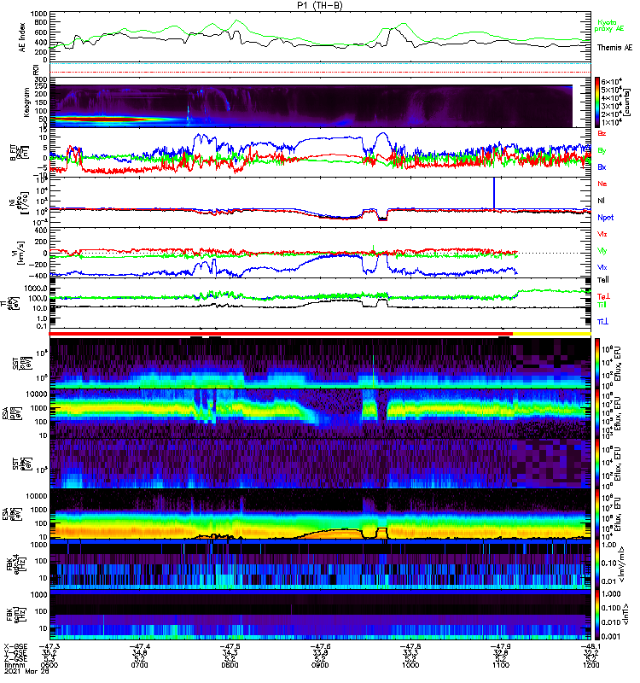Click the 0900 time tick label
The width and height of the screenshot is (640, 683).
[x=320, y=665]
